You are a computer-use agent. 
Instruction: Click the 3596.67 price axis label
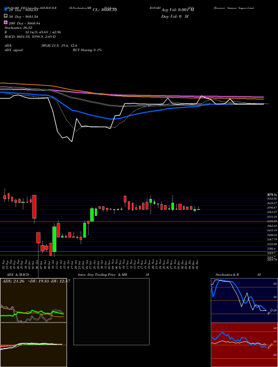coord(272,207)
